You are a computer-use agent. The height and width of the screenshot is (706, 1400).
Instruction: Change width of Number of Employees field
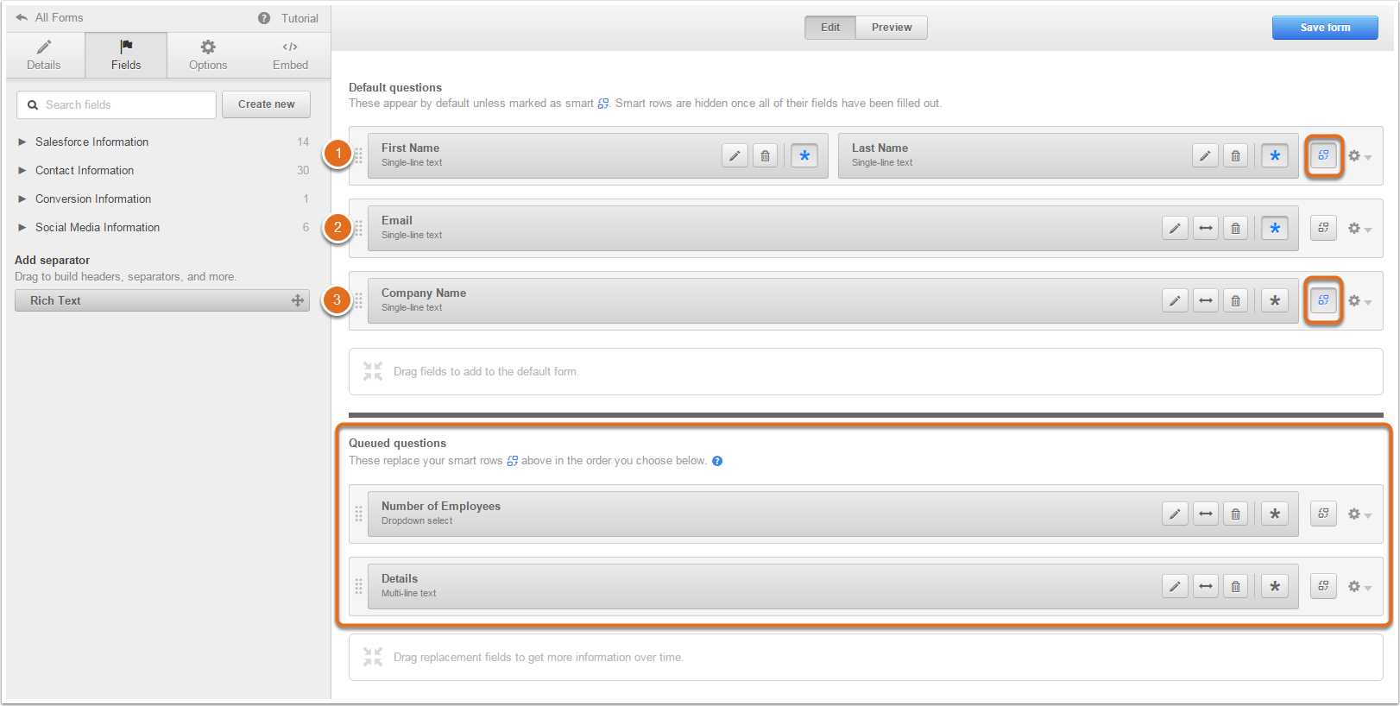coord(1206,514)
